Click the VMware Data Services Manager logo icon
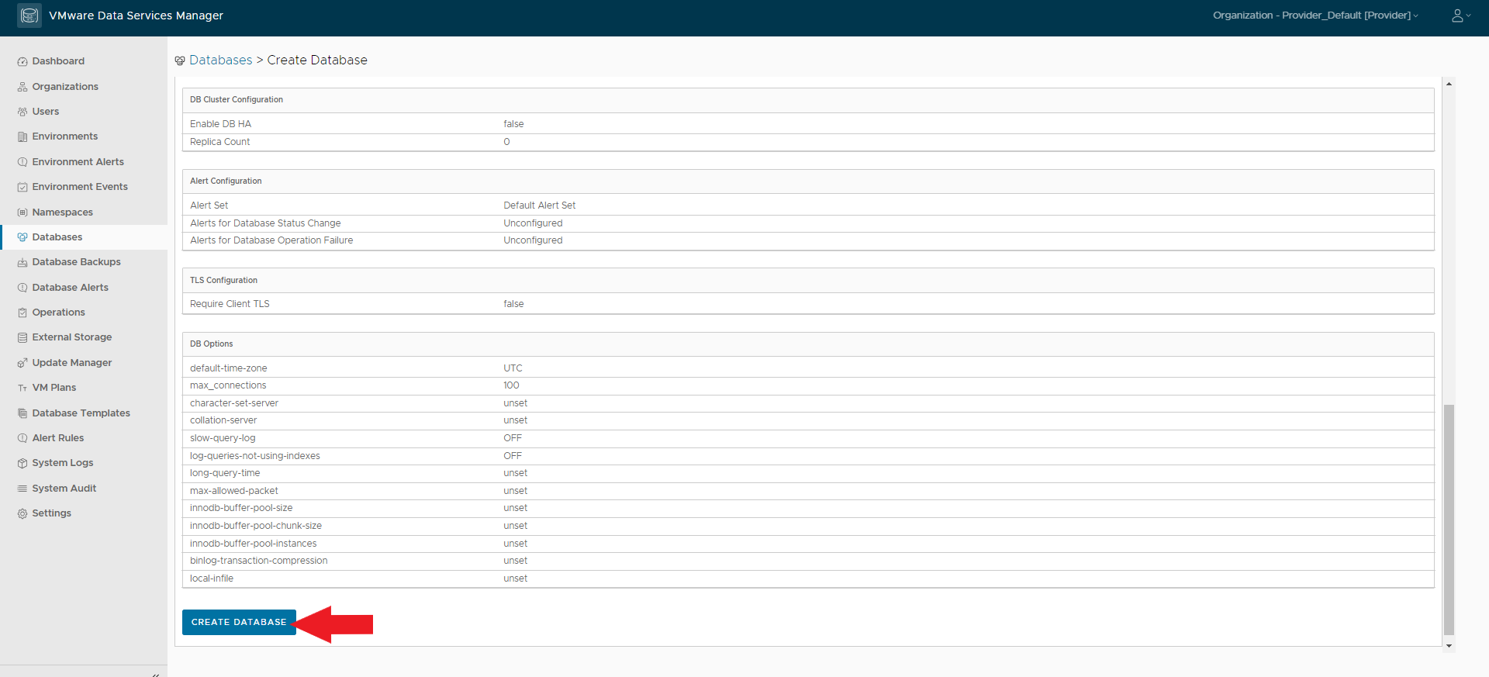The image size is (1489, 677). pos(29,16)
